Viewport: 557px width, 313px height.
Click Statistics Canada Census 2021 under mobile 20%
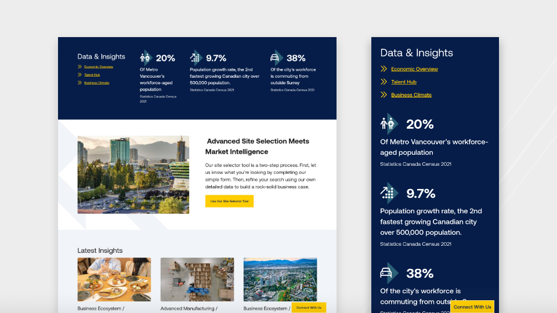[415, 164]
